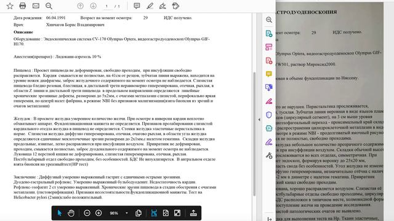Open Protect shield tool in right sidebar

click(269, 115)
